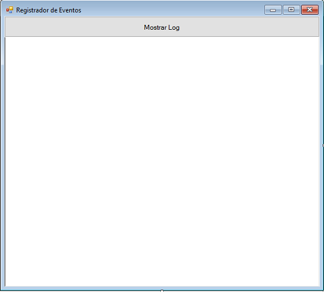324x292 pixels.
Task: Click the red X button
Action: 310,10
